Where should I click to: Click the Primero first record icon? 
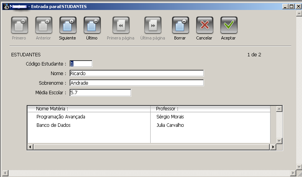pos(19,26)
